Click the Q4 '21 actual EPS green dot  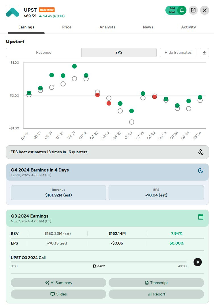click(74, 66)
